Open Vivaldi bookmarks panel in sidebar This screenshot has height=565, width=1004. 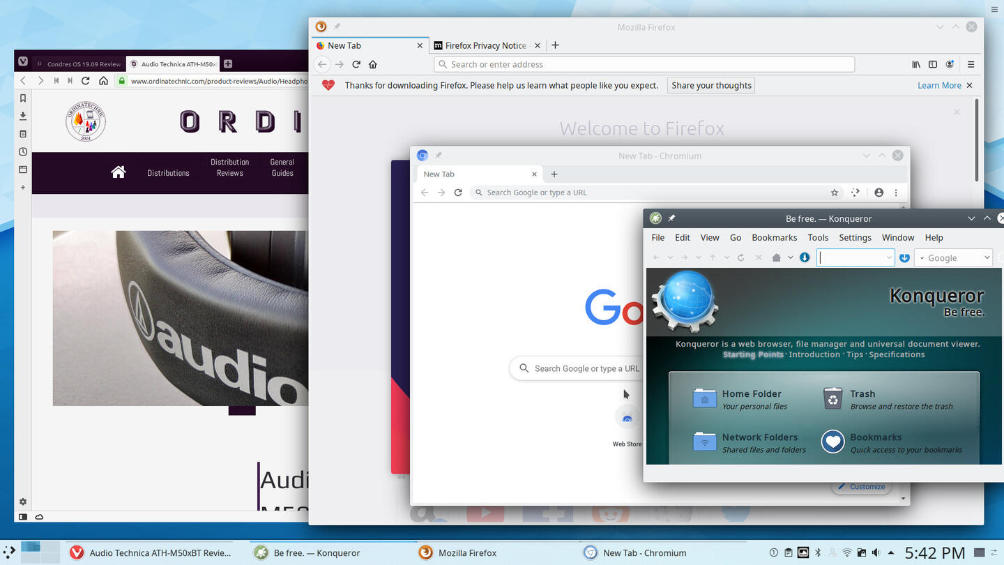[x=23, y=98]
